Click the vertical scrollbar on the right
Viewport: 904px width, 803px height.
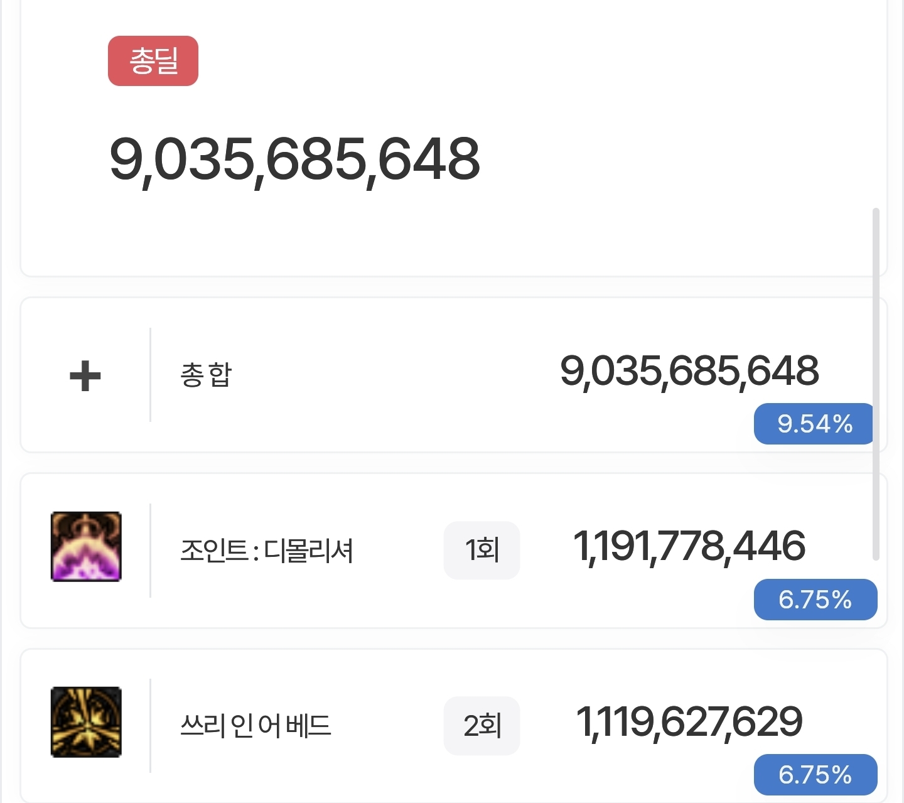coord(876,384)
